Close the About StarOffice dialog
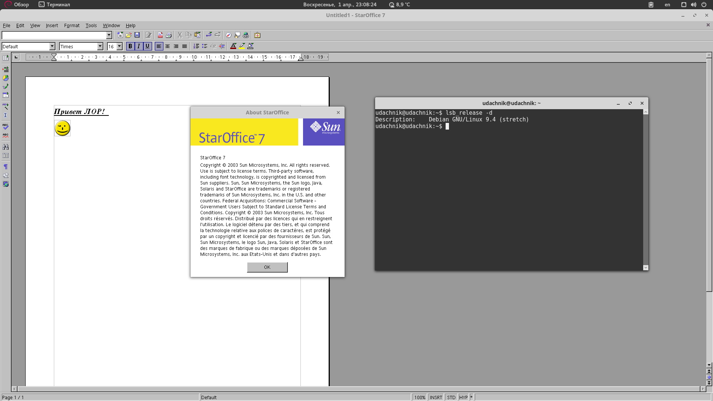 [x=338, y=113]
